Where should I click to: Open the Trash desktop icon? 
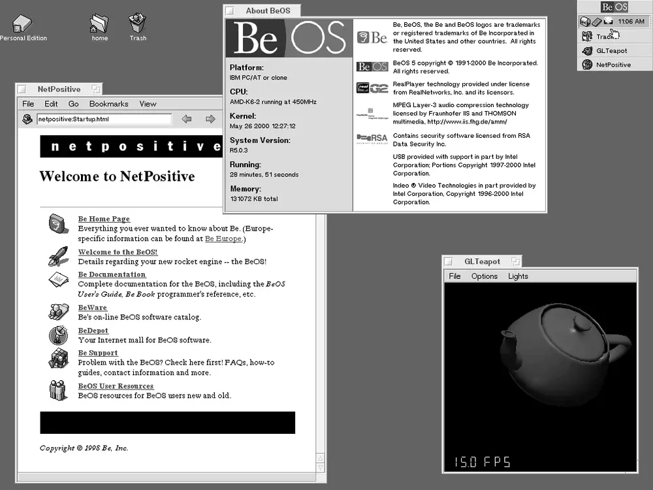(137, 23)
